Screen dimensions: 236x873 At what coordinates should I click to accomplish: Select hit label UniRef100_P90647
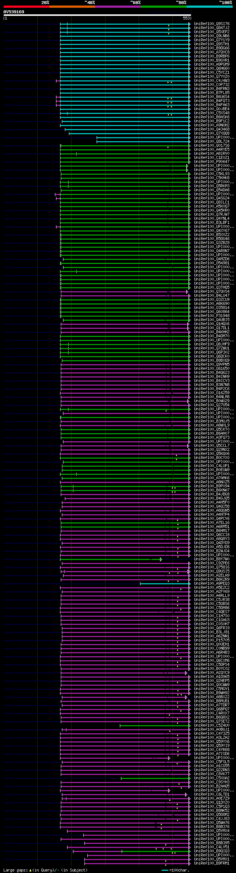pos(212,161)
